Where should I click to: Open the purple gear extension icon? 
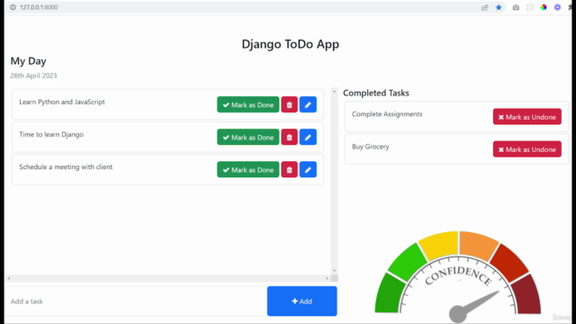[557, 7]
